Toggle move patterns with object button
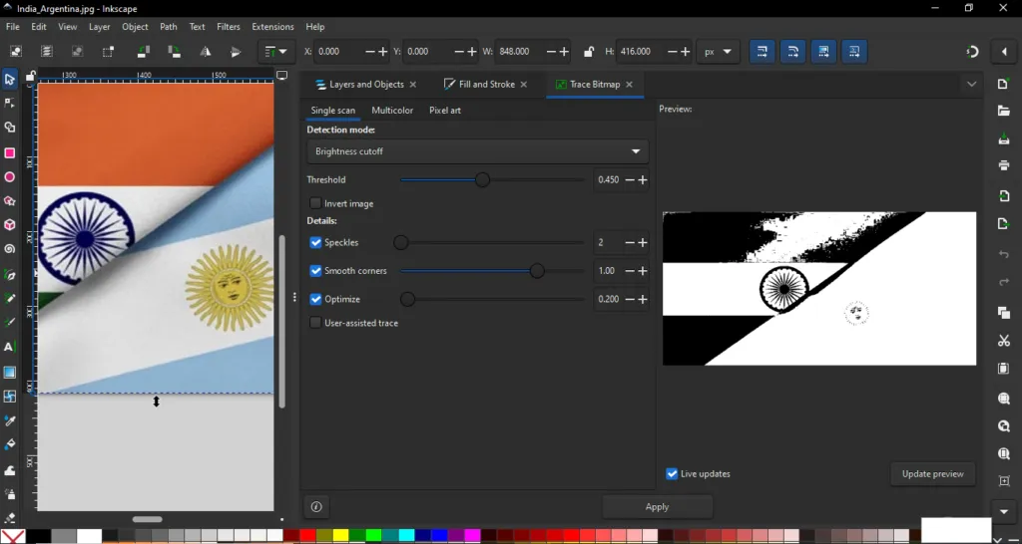Screen dimensions: 1022x544 click(854, 52)
